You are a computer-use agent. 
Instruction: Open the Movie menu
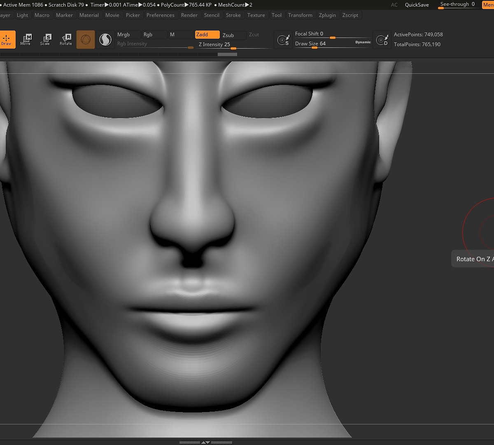[112, 15]
